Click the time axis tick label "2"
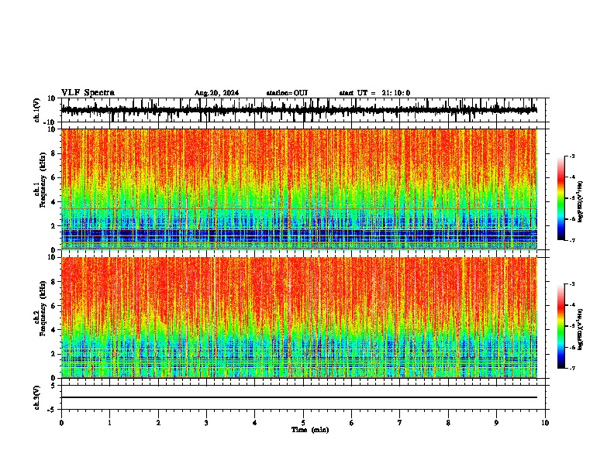614x474 pixels. click(158, 423)
